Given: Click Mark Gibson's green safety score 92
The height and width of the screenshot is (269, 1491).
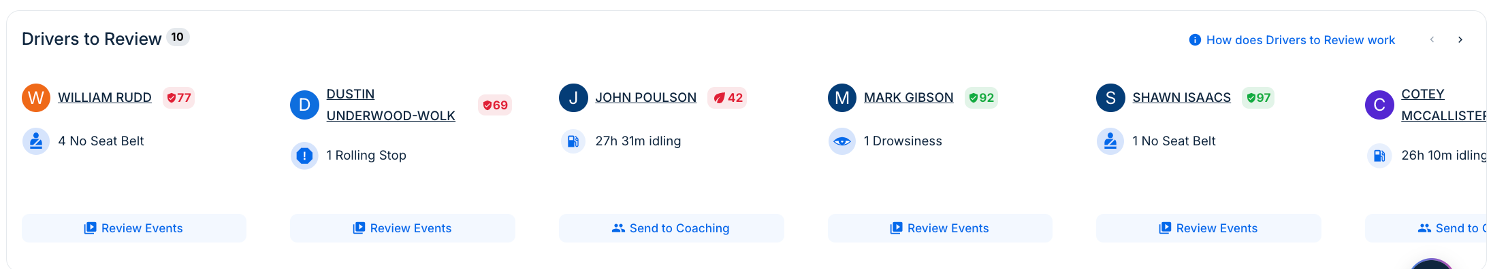Looking at the screenshot, I should point(981,98).
